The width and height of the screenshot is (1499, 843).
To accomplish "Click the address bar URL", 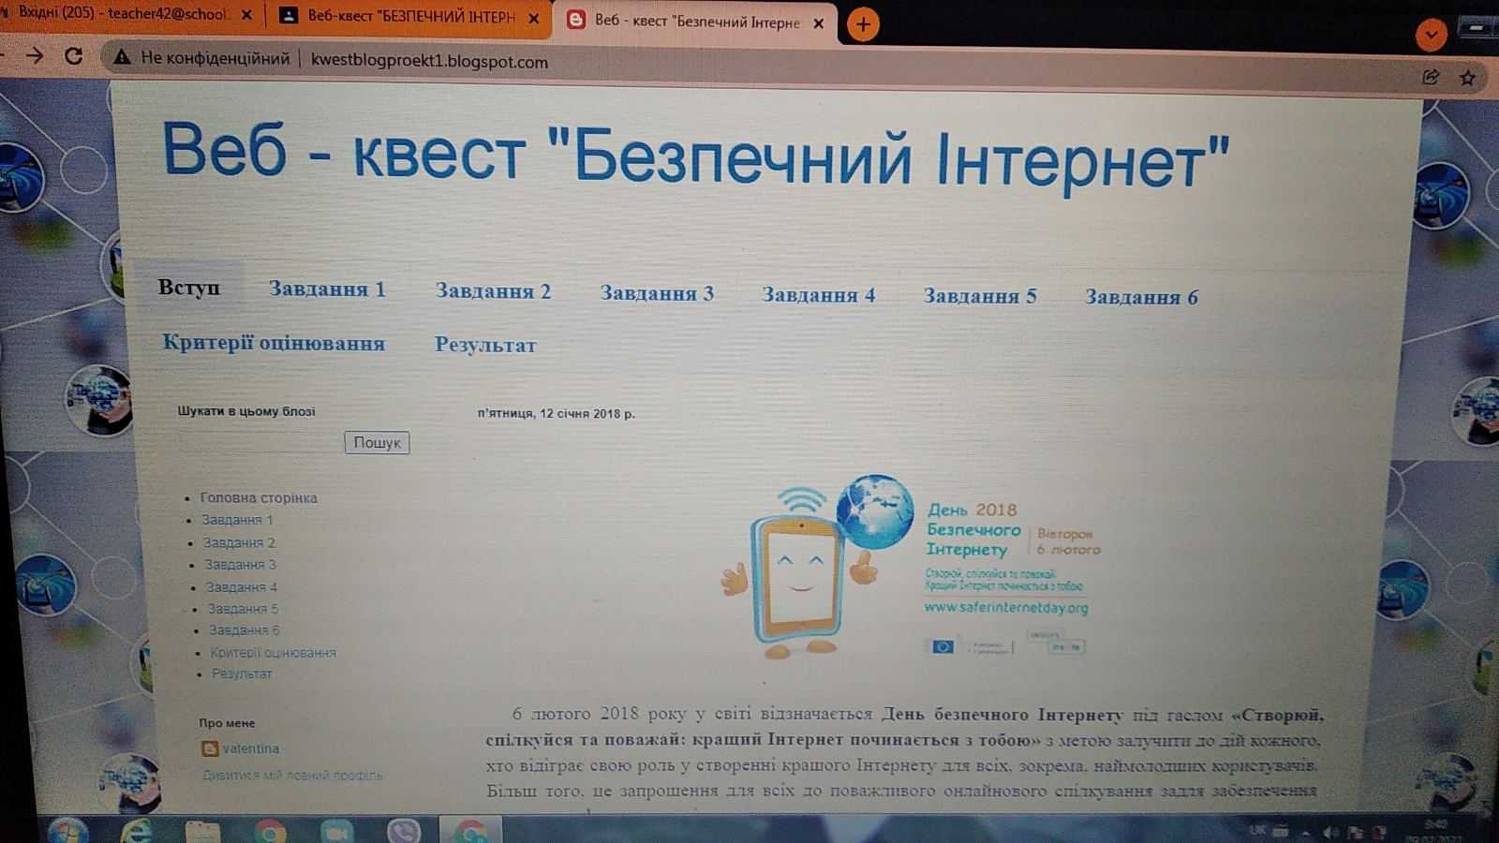I will (x=429, y=62).
